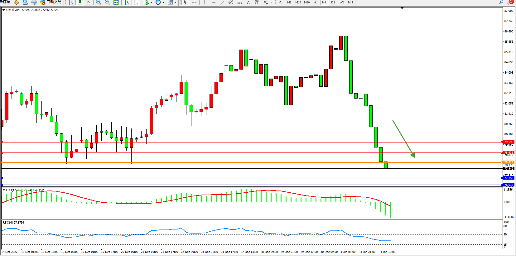Toggle the 自动交易 auto trading button

(x=51, y=2)
